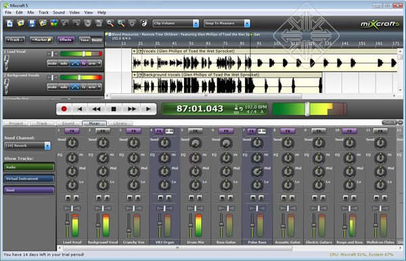Screen dimensions: 406x261
Task: Arm the Background Vocals track
Action: tap(92, 87)
